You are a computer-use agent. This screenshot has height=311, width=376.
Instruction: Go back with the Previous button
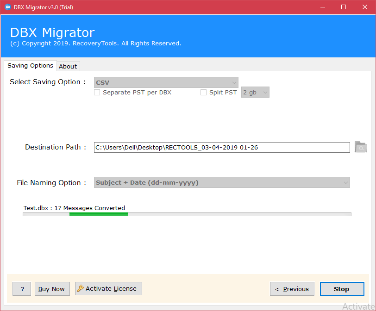(292, 289)
